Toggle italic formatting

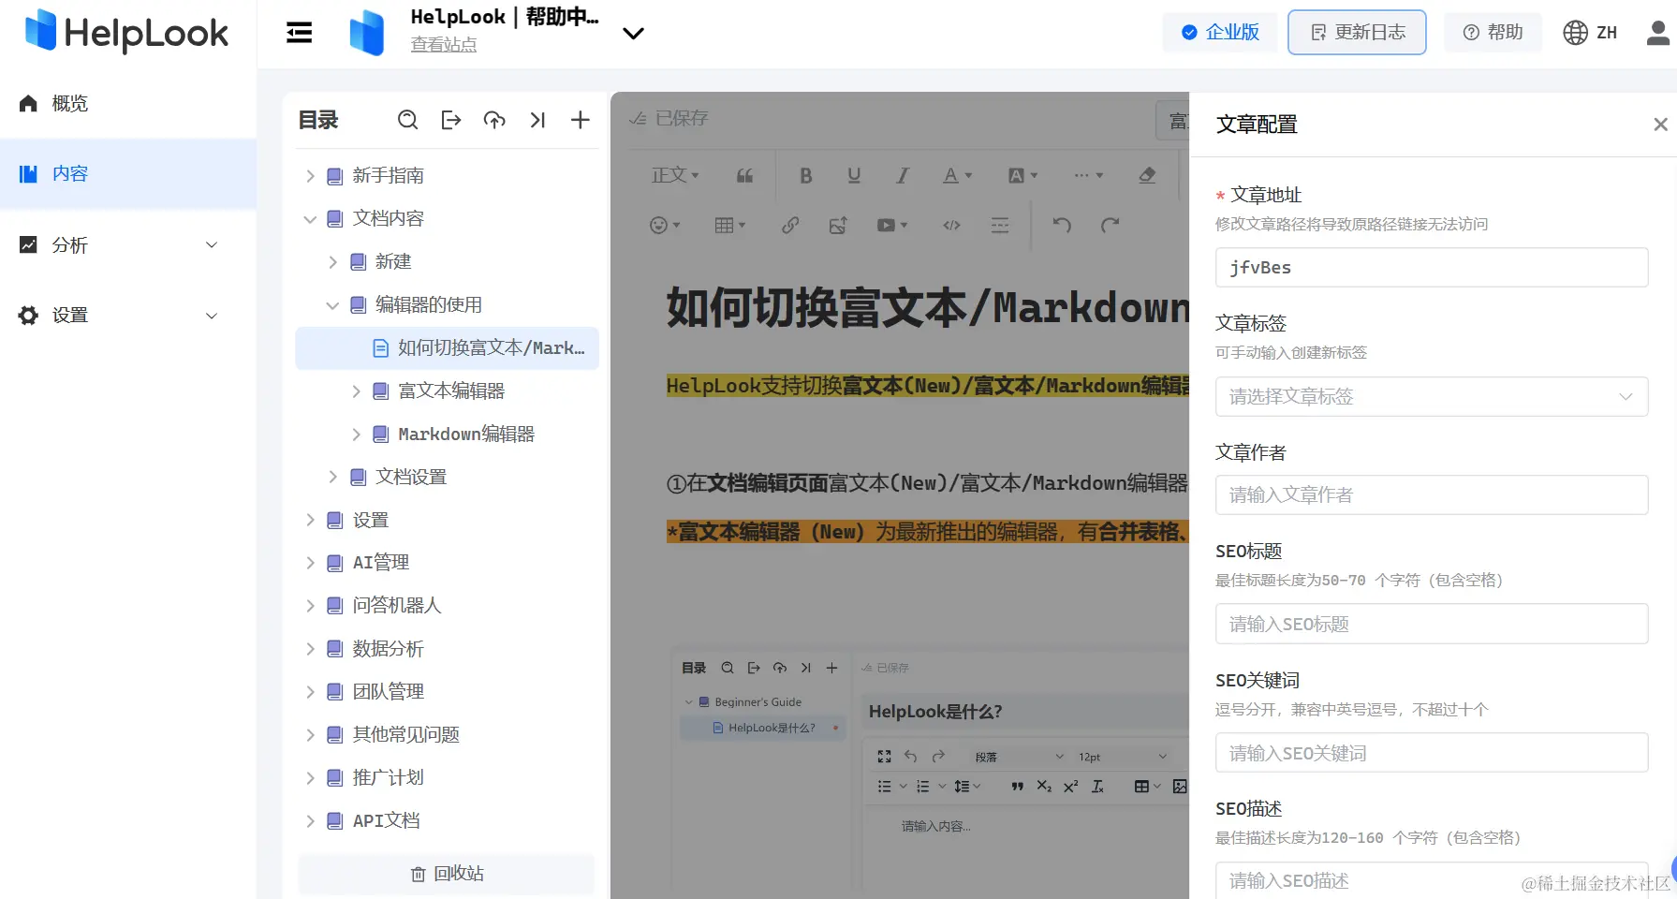tap(903, 175)
